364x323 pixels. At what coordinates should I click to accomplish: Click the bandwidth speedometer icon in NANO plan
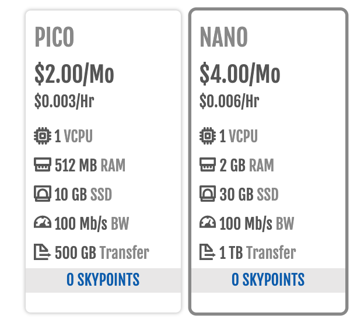pos(208,222)
